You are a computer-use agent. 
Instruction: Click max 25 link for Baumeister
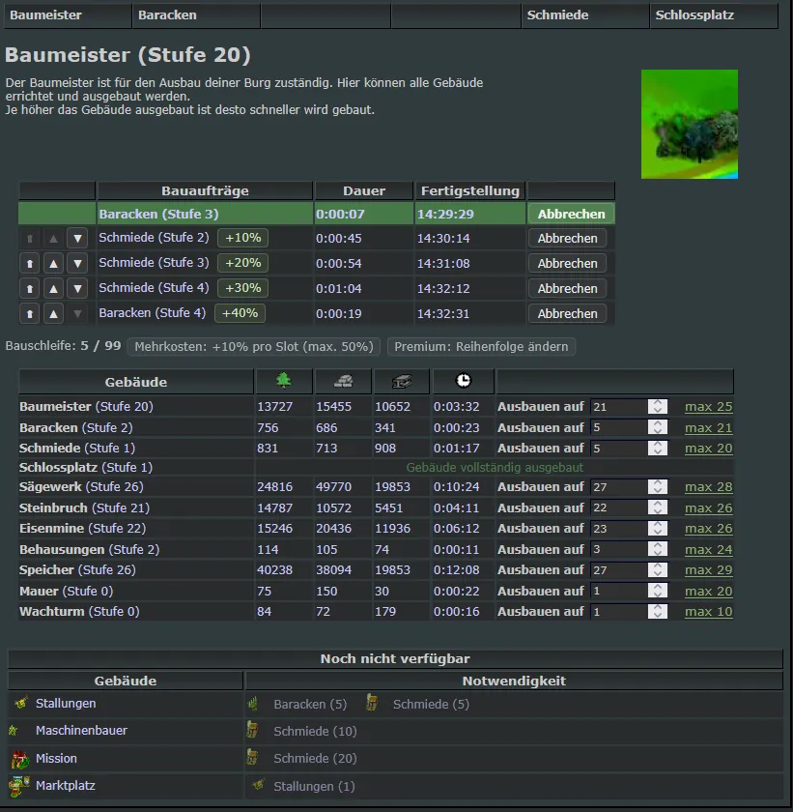(708, 407)
